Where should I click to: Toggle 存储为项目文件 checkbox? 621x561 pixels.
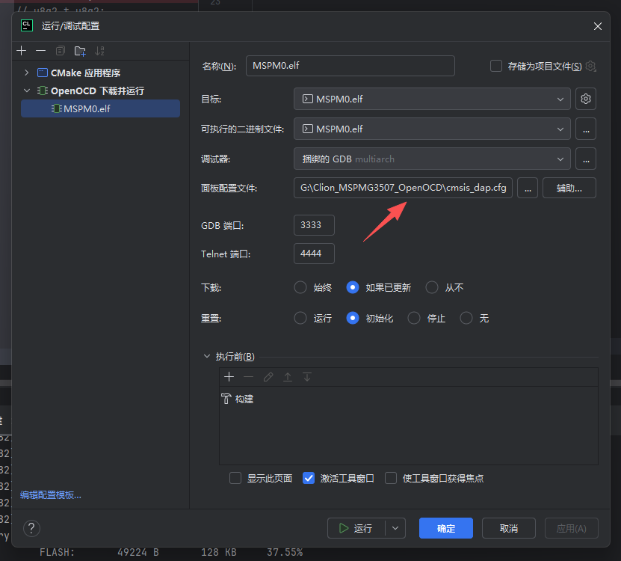(496, 66)
